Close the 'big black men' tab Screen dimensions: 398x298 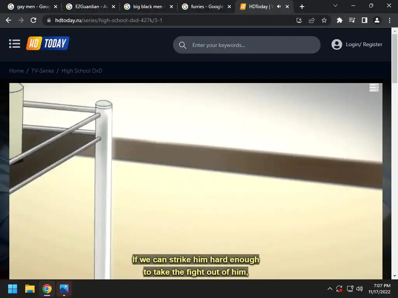[x=171, y=7]
